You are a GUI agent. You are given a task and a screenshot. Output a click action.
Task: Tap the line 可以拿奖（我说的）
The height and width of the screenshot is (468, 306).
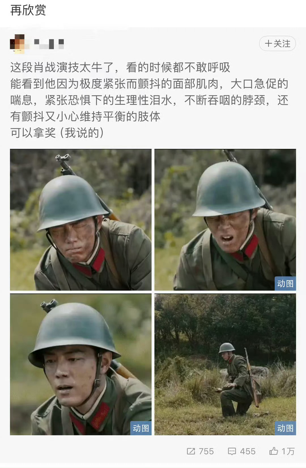click(57, 133)
